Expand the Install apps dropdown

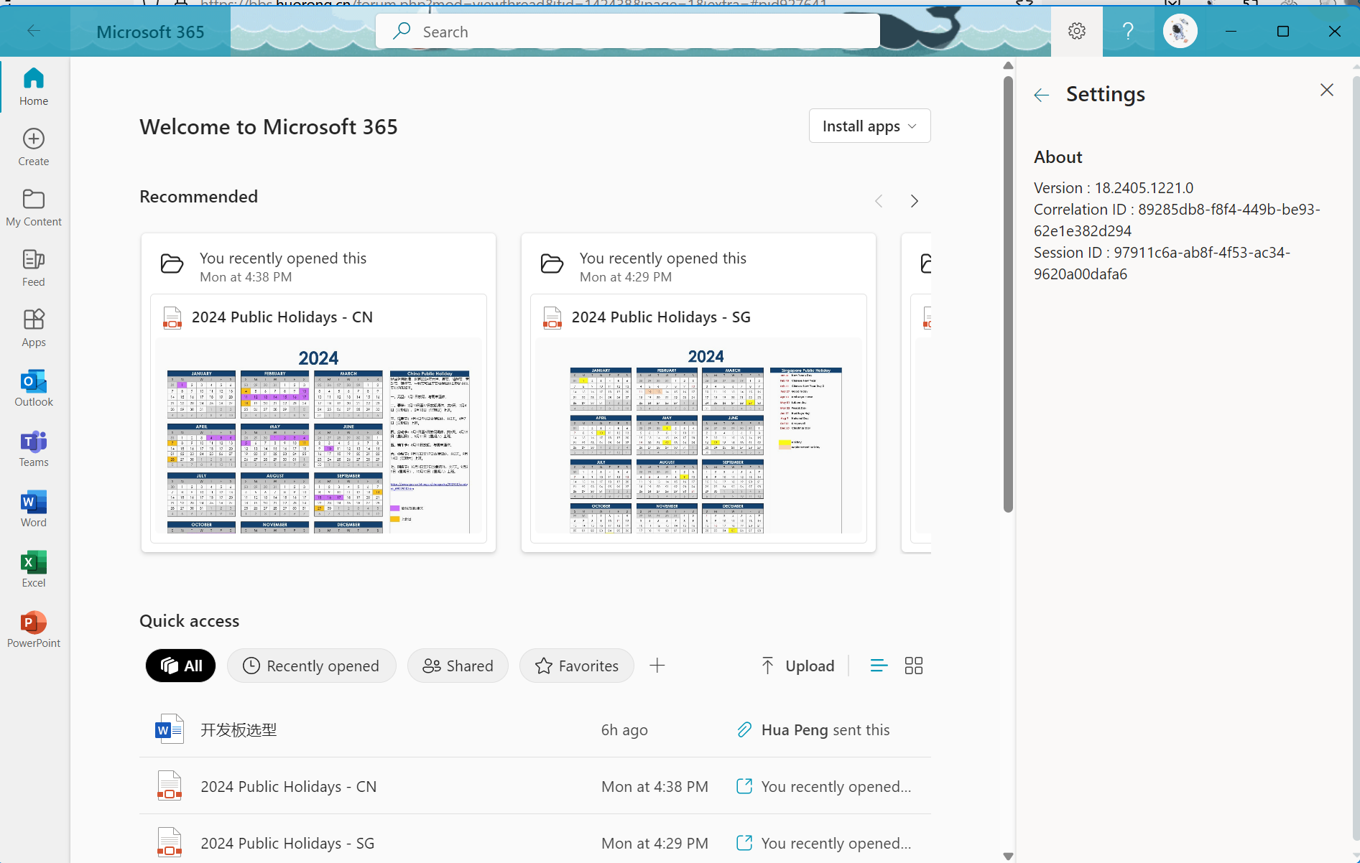[869, 126]
